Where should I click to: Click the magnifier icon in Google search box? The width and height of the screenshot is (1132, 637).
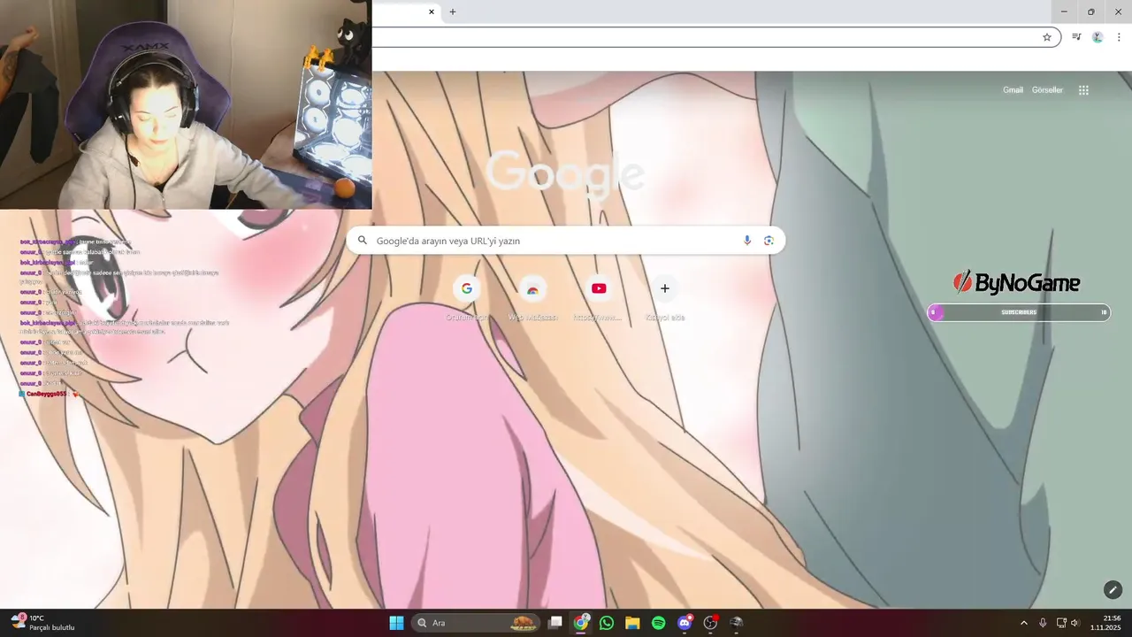362,241
